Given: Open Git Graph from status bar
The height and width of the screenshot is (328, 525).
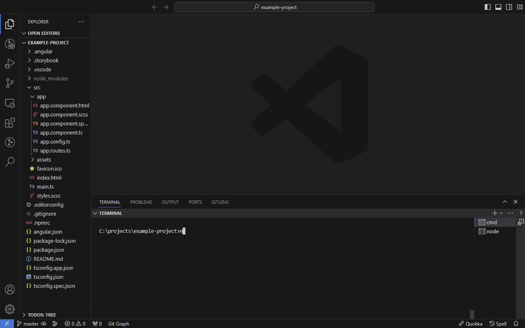Looking at the screenshot, I should point(119,323).
